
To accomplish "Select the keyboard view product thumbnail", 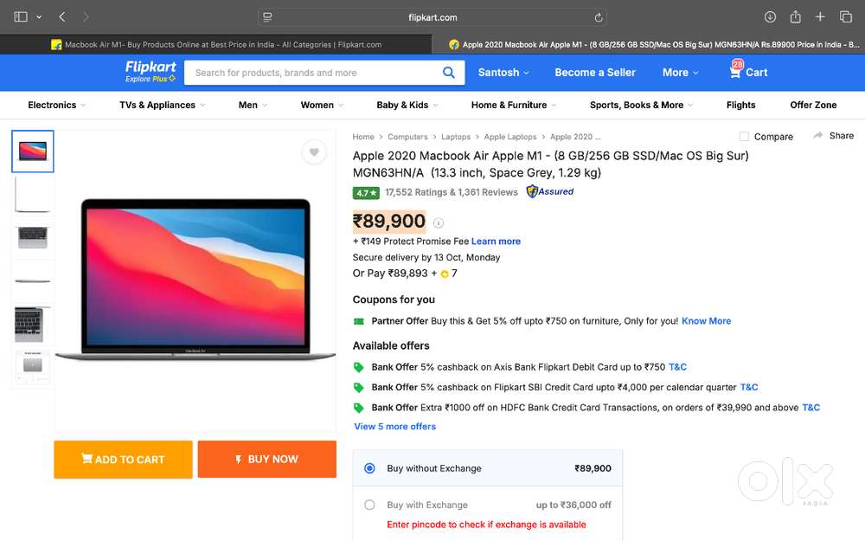I will click(33, 238).
